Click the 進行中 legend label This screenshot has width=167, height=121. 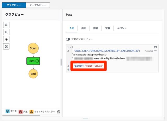(x=14, y=111)
